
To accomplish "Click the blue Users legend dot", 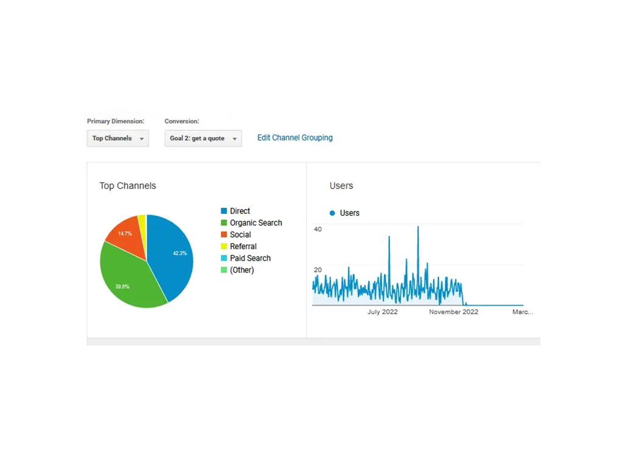I will coord(332,213).
